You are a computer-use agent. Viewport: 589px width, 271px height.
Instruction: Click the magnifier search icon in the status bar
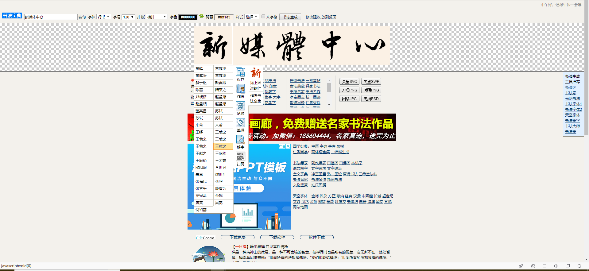(579, 266)
